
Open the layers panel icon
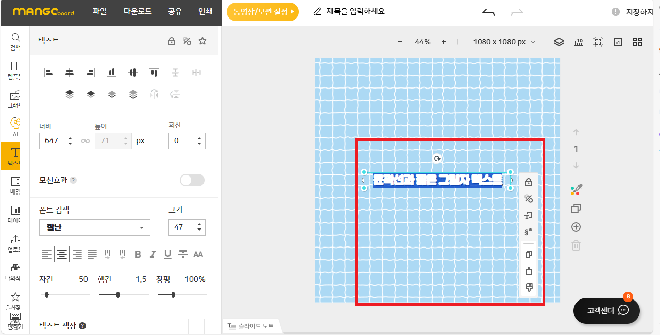[x=559, y=42]
